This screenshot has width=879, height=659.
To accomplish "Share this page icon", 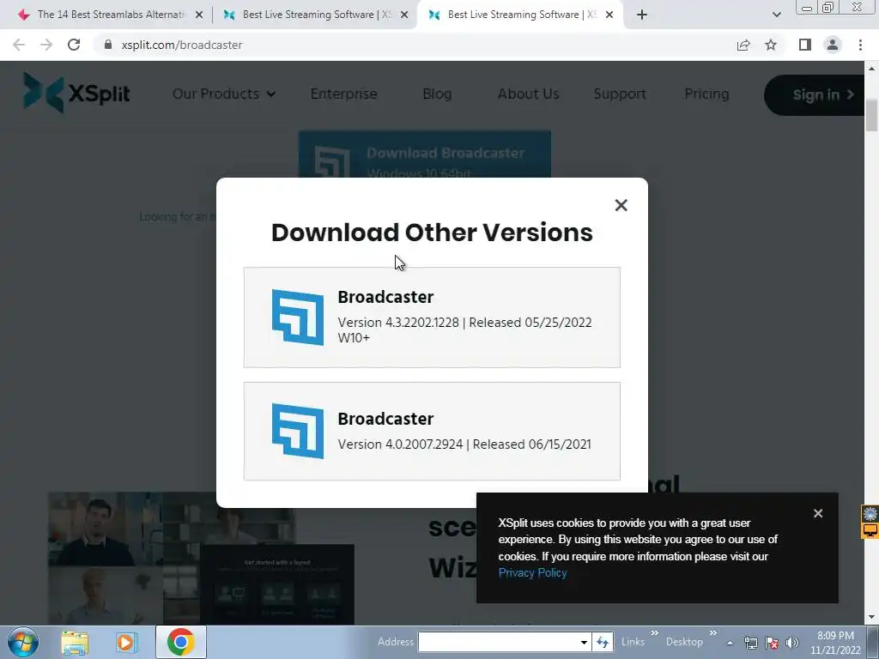I will (x=743, y=45).
